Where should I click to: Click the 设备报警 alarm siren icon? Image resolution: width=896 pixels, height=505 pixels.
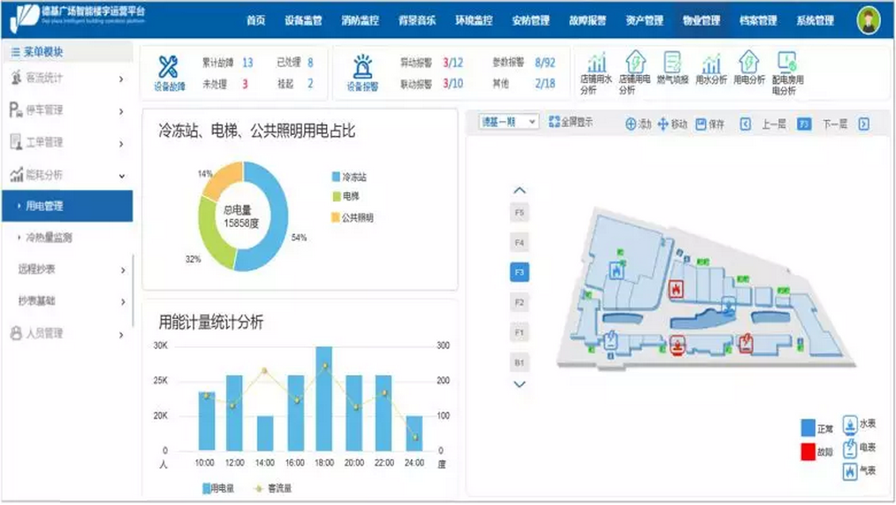coord(362,68)
